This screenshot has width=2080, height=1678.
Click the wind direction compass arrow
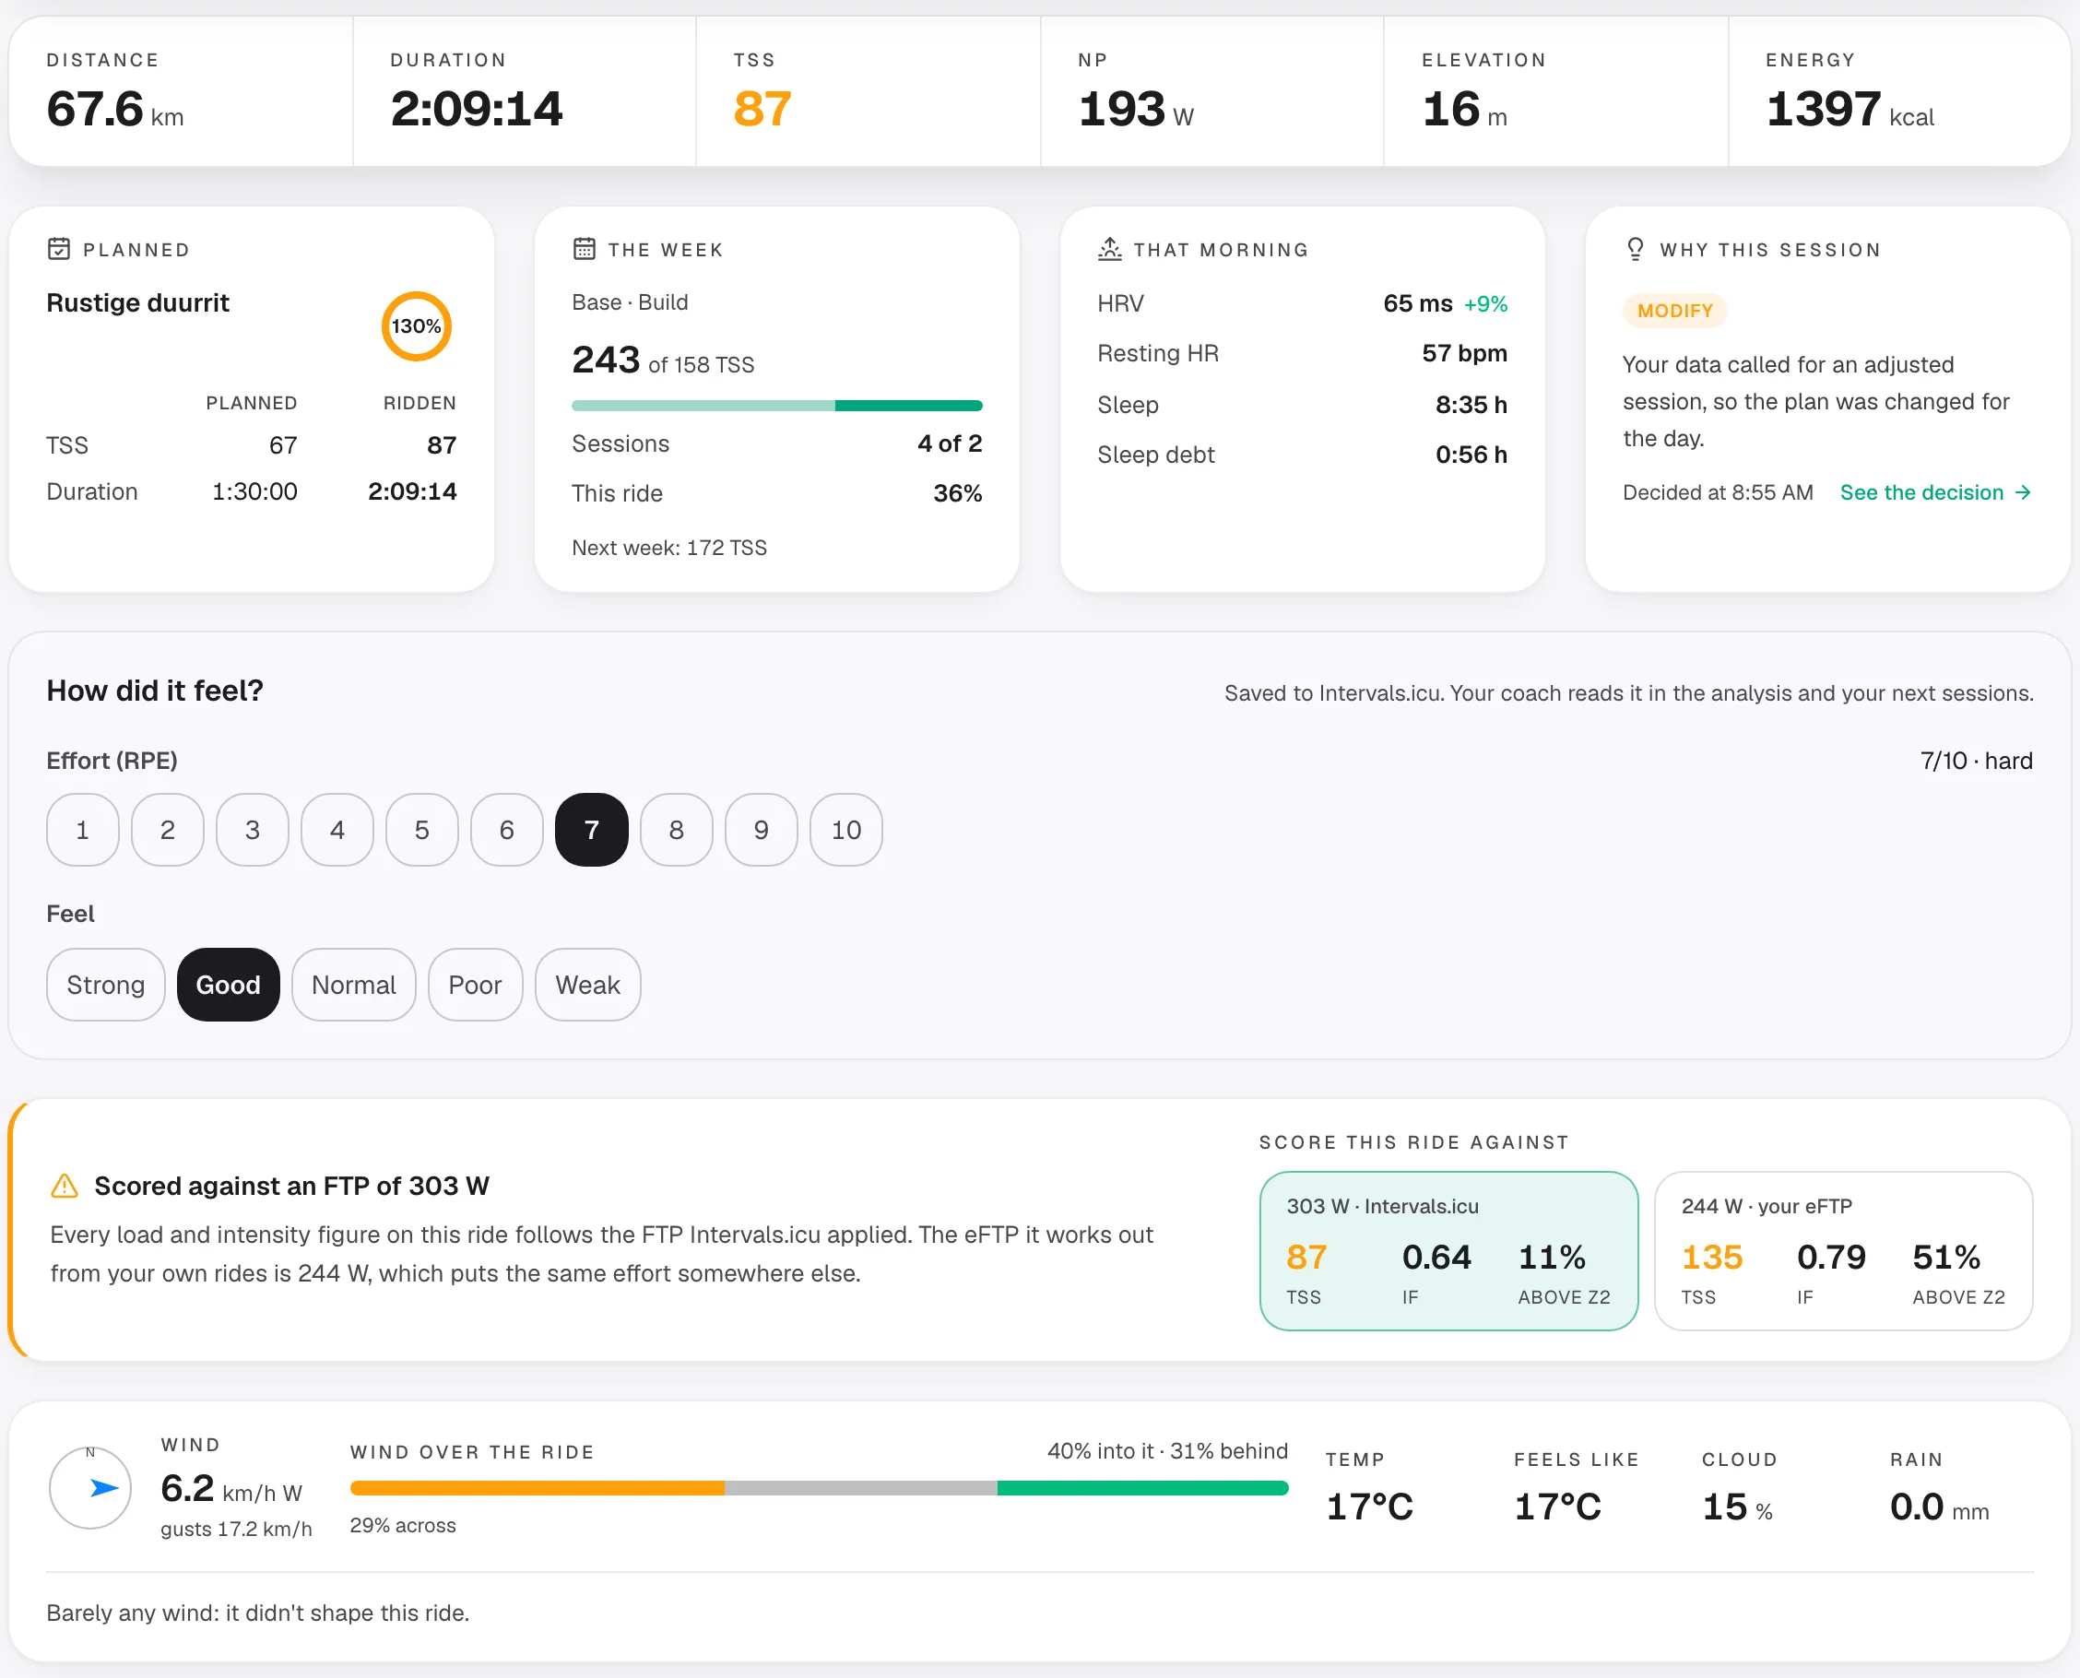[104, 1487]
